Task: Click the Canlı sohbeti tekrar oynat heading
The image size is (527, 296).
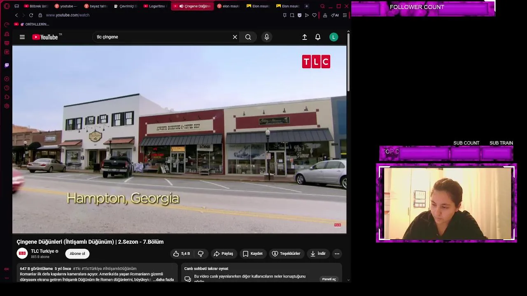Action: pyautogui.click(x=206, y=268)
